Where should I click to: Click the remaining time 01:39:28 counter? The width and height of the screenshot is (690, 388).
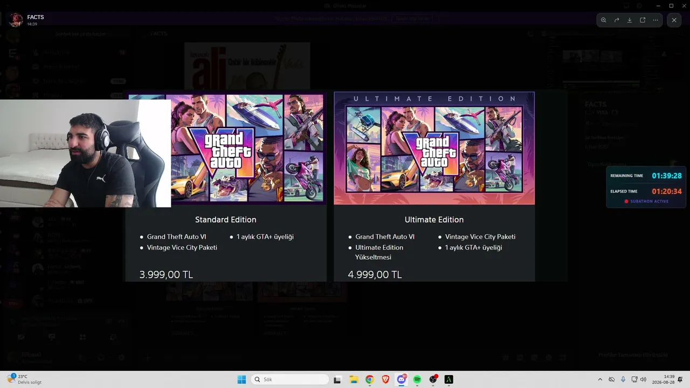tap(667, 176)
